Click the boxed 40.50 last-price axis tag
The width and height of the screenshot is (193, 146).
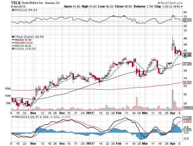click(x=187, y=55)
